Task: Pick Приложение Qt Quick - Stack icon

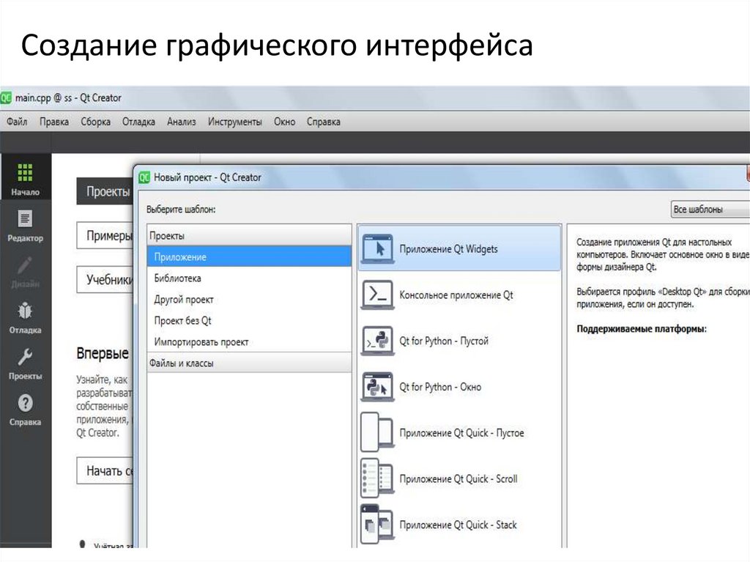Action: click(377, 525)
